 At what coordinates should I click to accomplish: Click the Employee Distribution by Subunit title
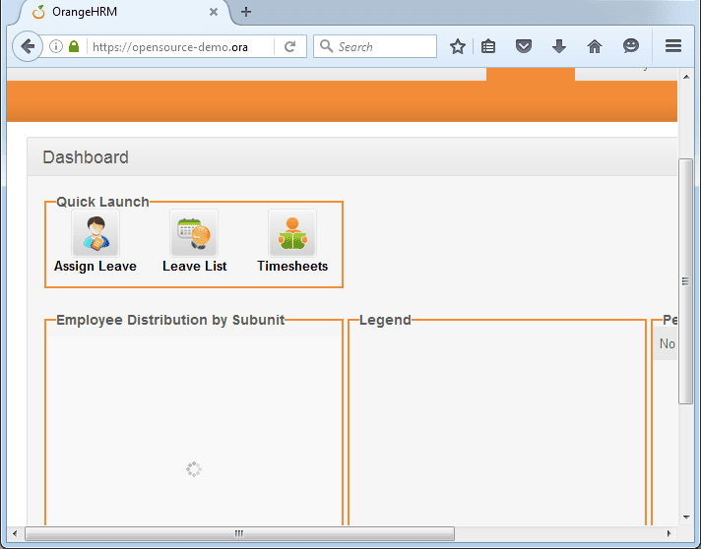click(x=170, y=320)
